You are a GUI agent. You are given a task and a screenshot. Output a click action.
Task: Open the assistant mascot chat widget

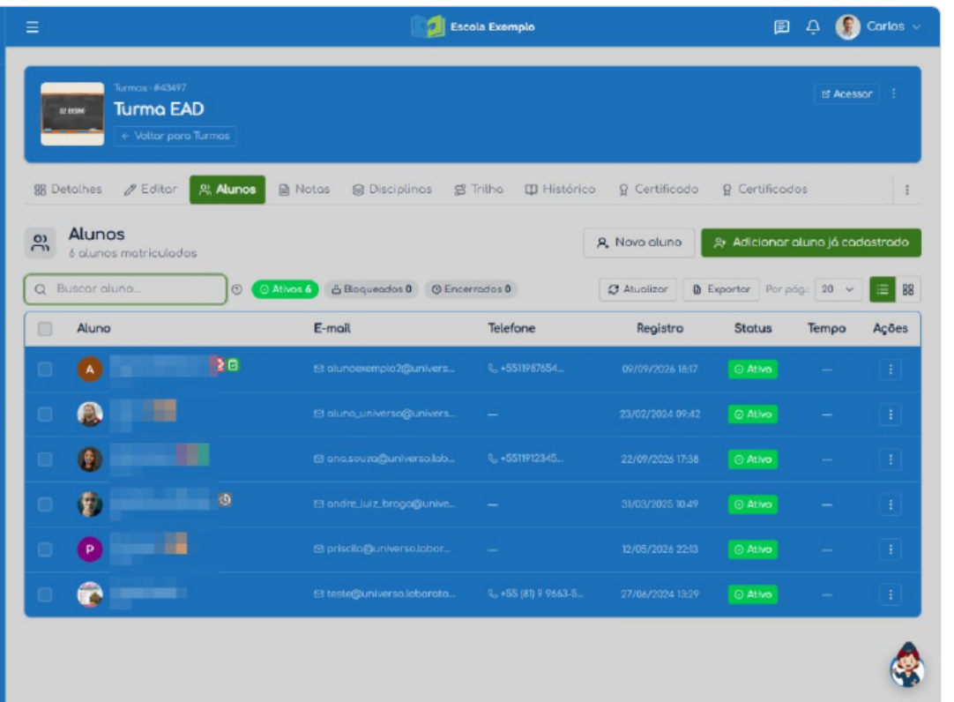(907, 665)
